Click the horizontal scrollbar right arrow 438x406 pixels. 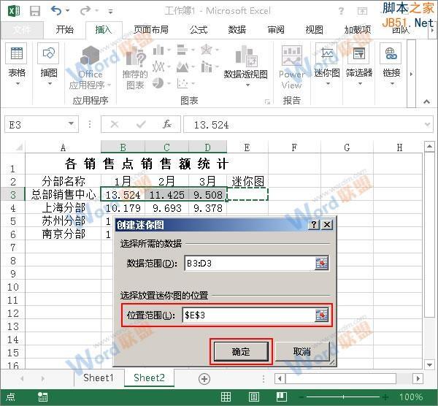418,379
